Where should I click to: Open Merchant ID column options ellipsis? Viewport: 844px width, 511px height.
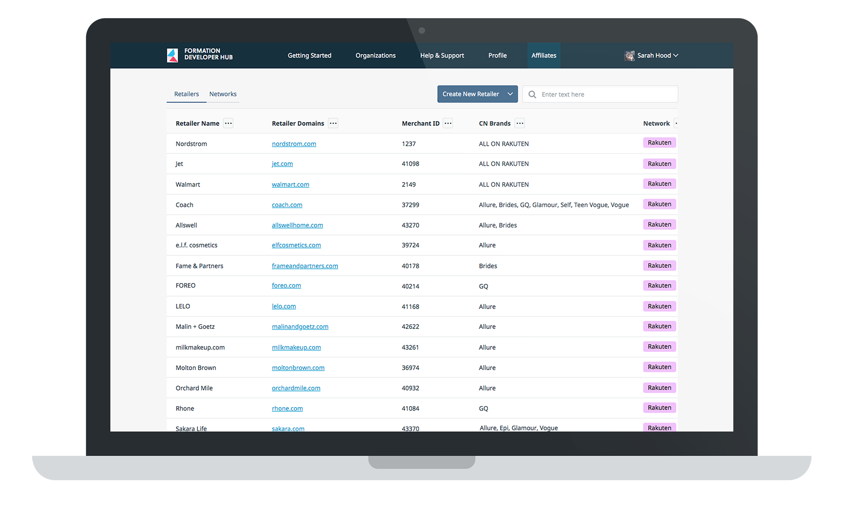pos(448,123)
